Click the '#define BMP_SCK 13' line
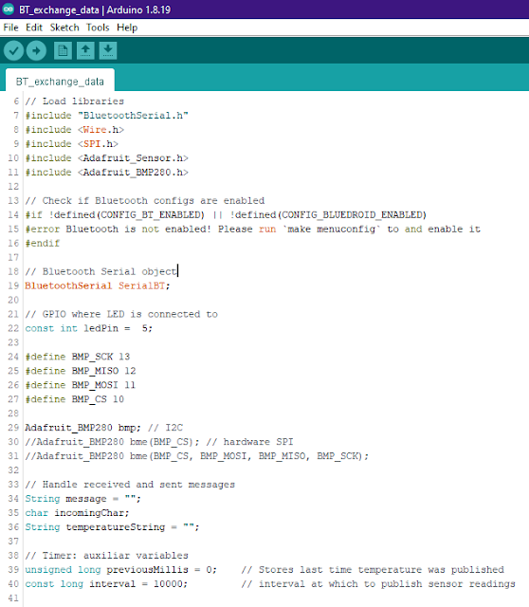Screen dimensions: 529x607 pos(78,357)
